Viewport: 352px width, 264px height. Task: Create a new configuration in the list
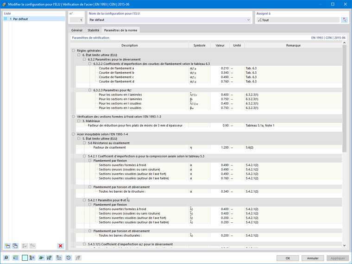tap(7, 246)
